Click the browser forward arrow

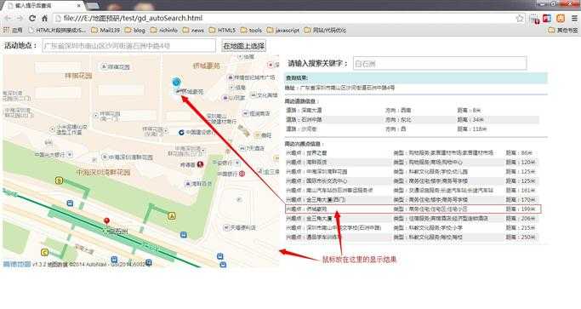point(20,18)
